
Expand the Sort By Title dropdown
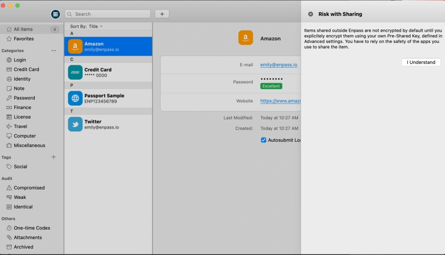coord(86,27)
